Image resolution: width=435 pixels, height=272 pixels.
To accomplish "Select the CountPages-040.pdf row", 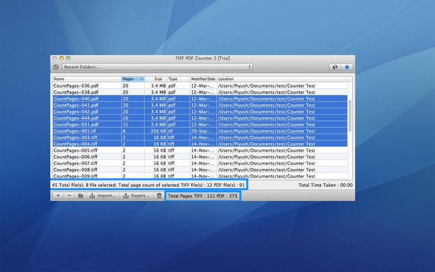I will click(x=200, y=98).
